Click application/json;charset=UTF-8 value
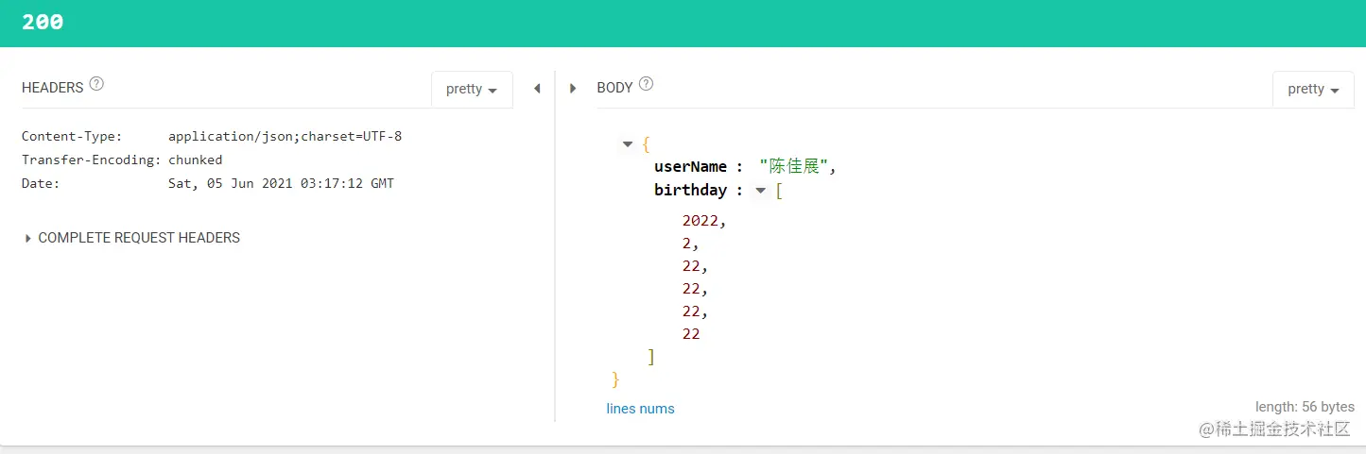Screen dimensions: 1366x454 [285, 136]
